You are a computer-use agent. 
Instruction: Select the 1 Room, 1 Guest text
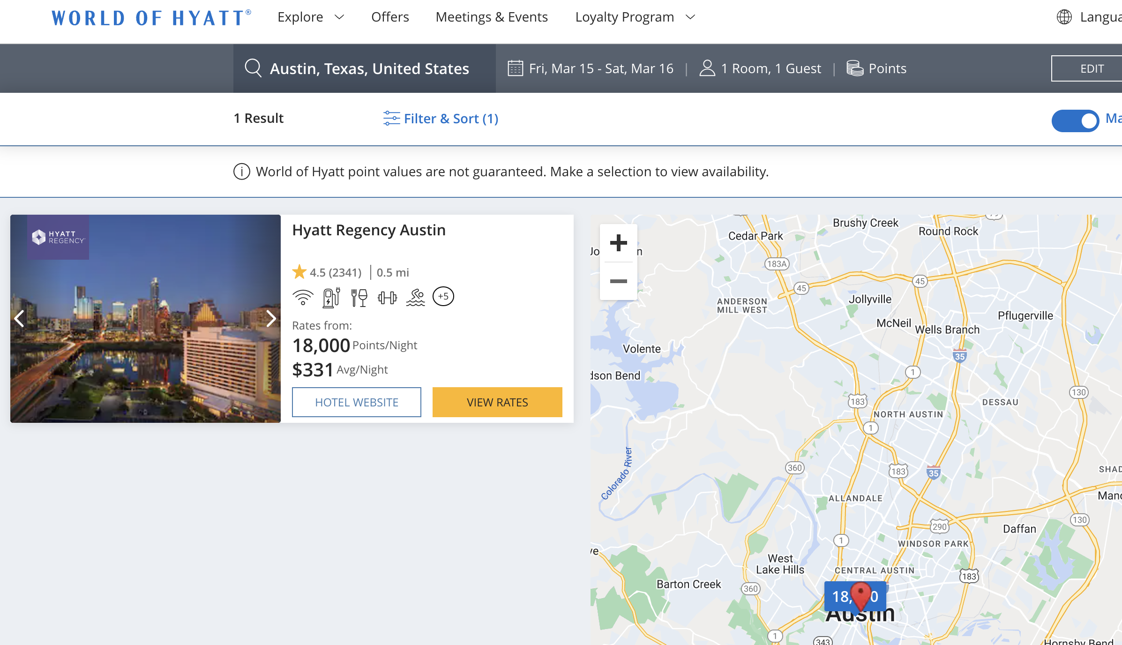[x=771, y=68]
